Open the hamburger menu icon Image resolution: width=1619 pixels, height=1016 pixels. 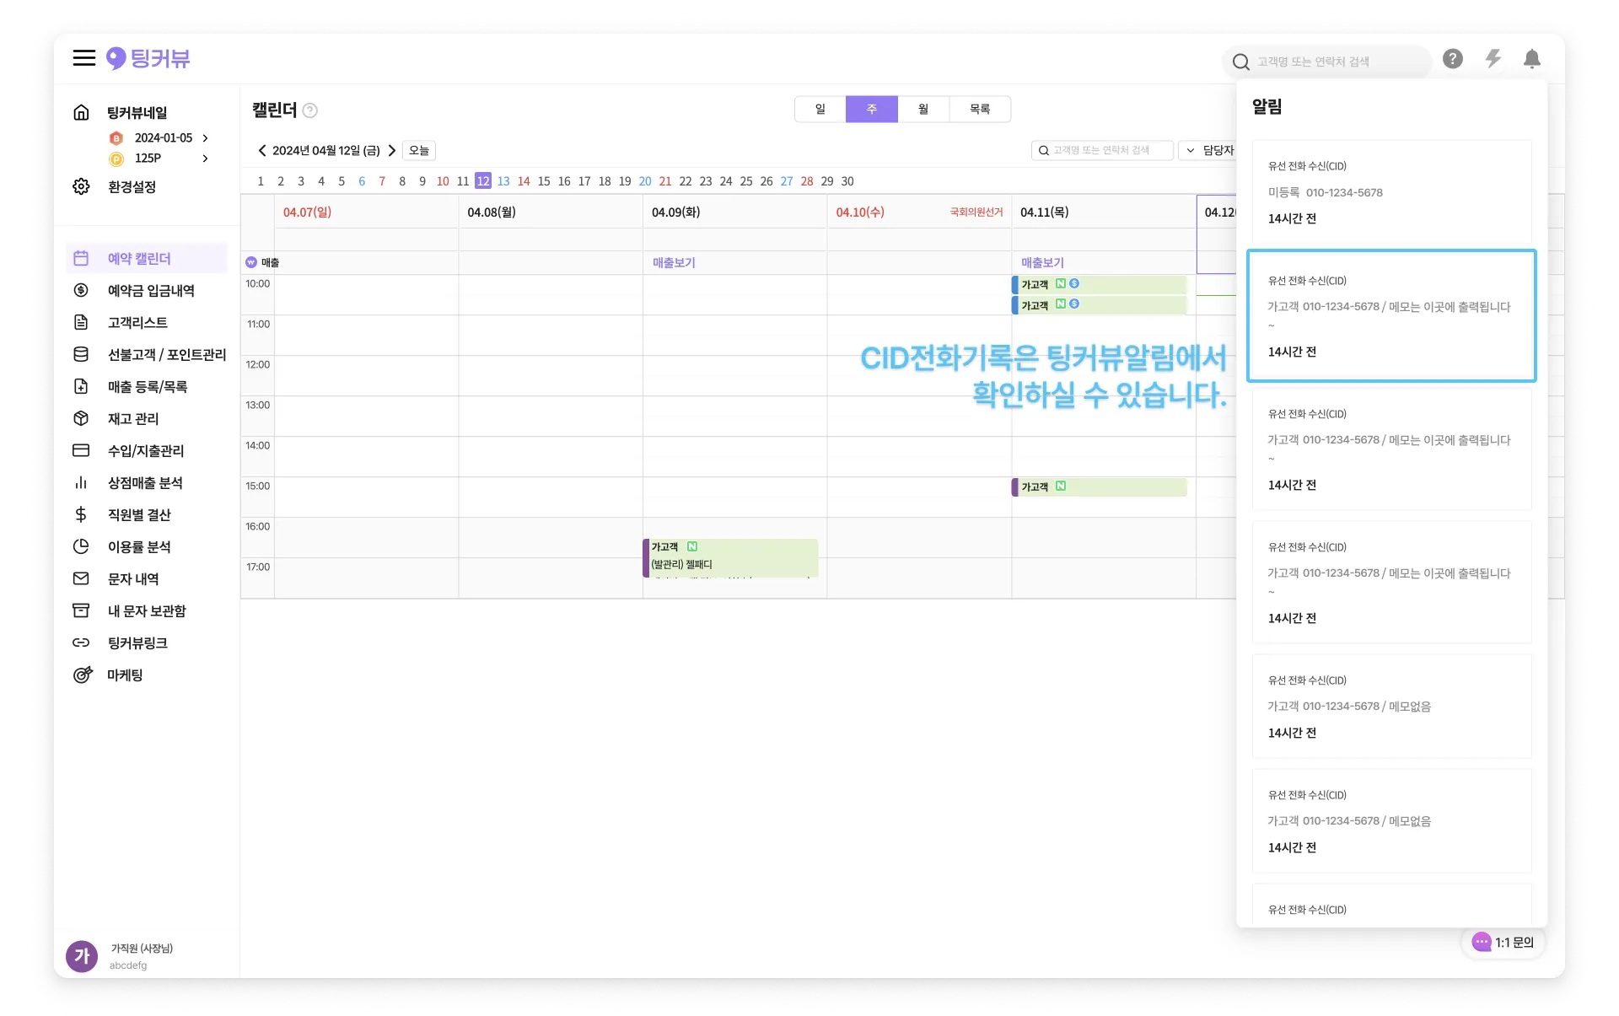pos(83,58)
